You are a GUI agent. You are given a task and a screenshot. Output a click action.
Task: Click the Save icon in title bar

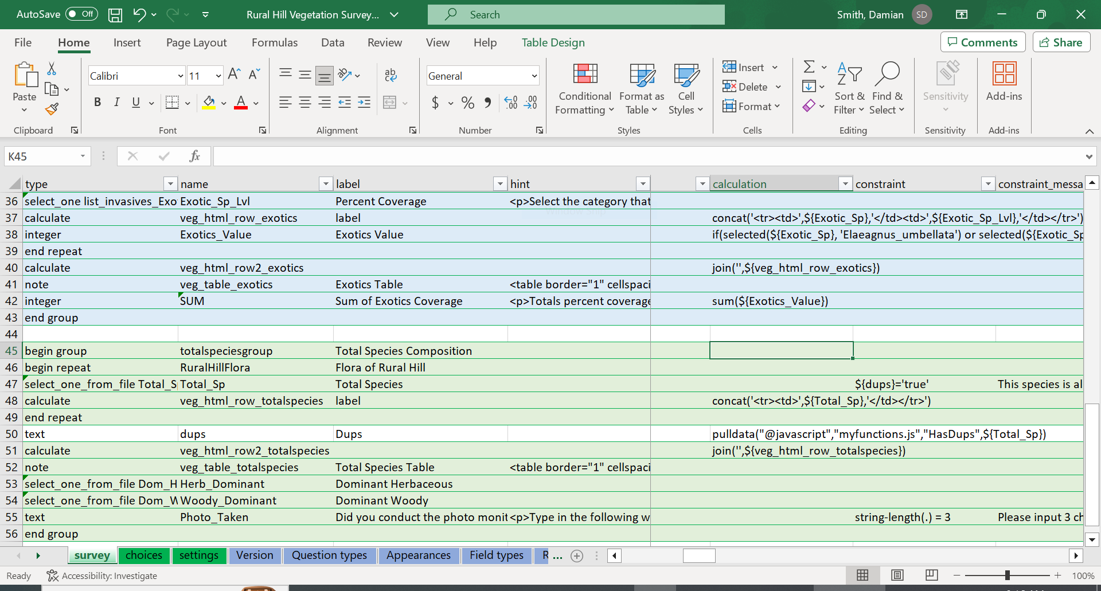point(115,15)
